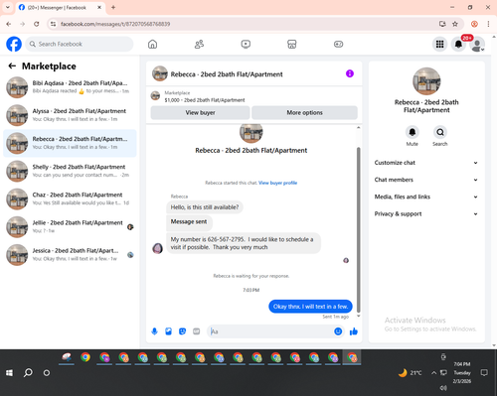Send a thumbs up like
This screenshot has width=497, height=396.
coord(354,331)
